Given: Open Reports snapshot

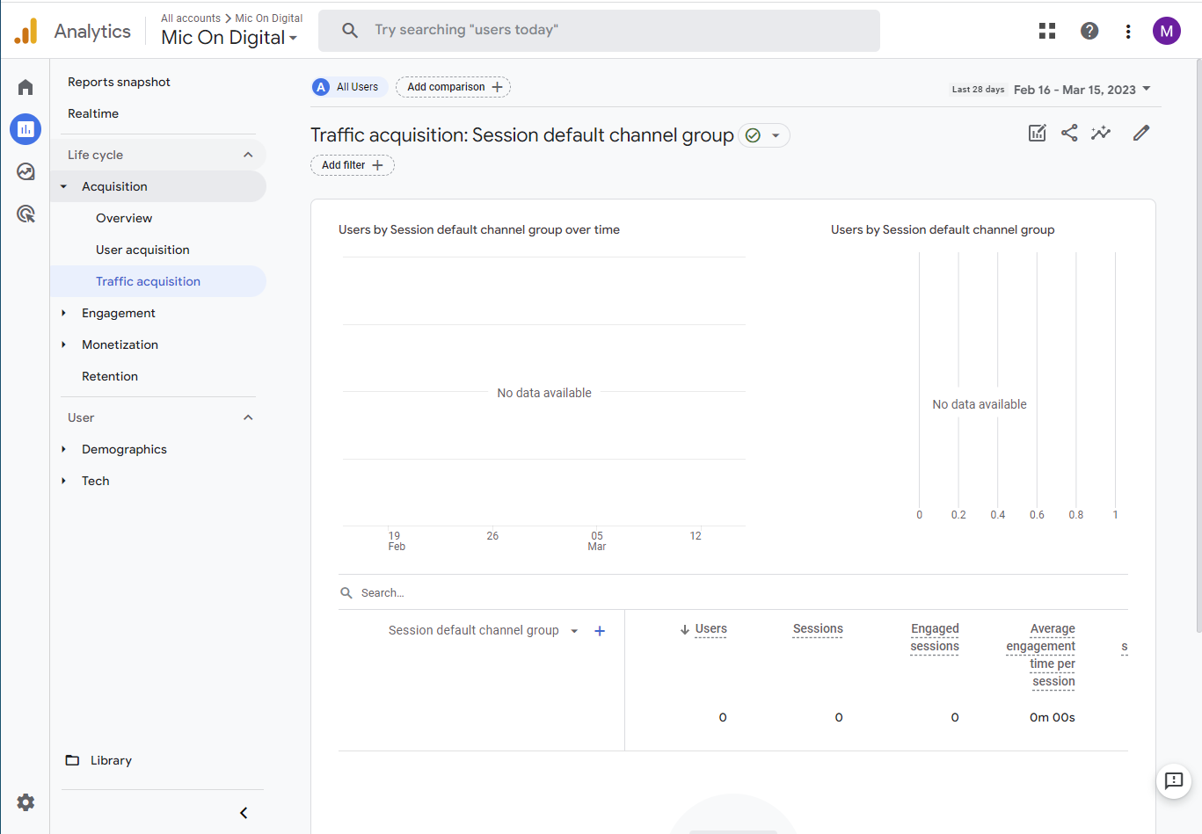Looking at the screenshot, I should pos(119,82).
